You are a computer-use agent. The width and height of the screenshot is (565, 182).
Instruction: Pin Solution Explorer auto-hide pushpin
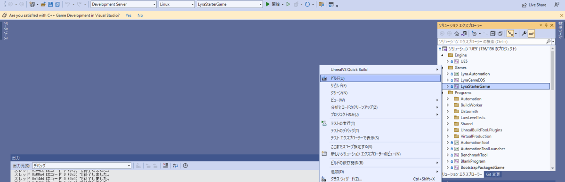point(546,25)
